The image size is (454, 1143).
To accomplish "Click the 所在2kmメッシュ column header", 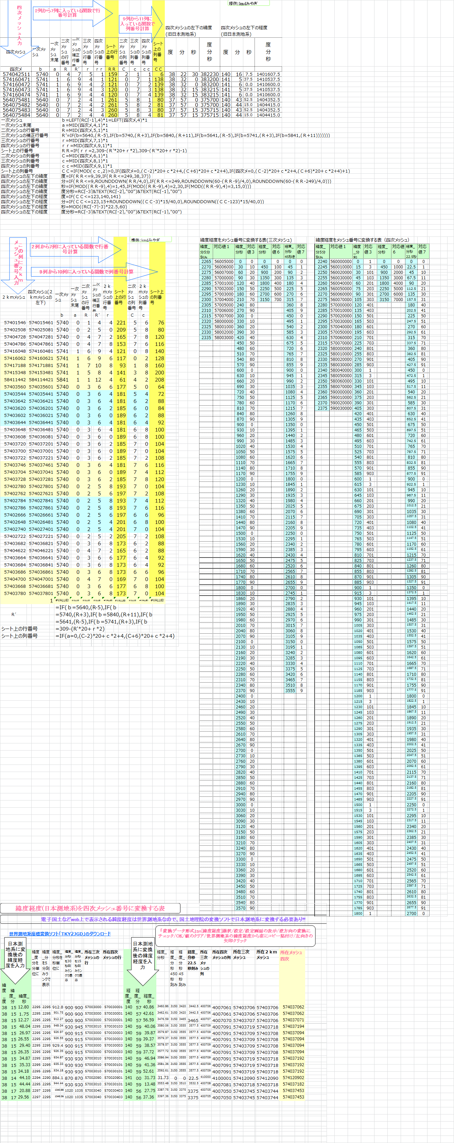I will 267,954.
